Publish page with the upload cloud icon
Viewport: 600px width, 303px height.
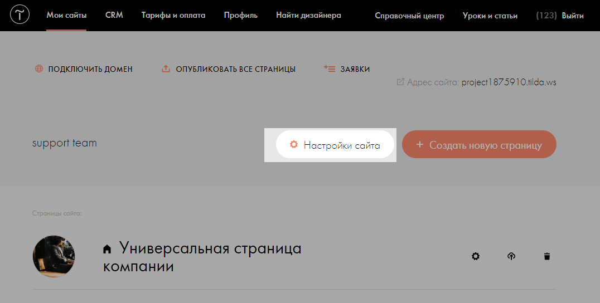tap(511, 256)
